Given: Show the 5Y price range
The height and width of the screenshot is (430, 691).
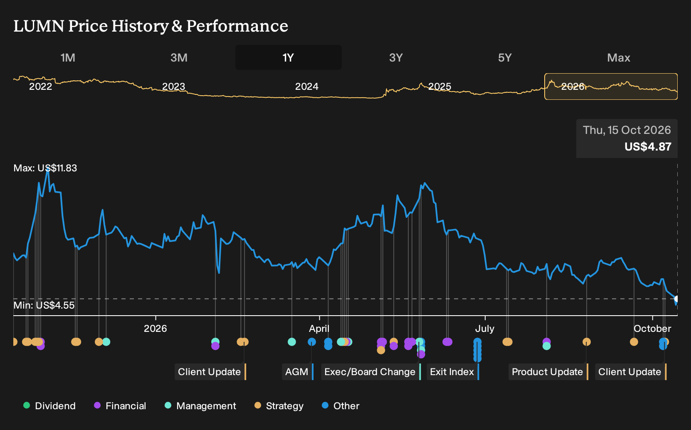Looking at the screenshot, I should [505, 57].
